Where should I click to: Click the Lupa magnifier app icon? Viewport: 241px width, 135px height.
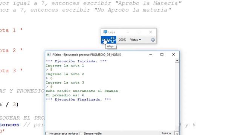105,32
